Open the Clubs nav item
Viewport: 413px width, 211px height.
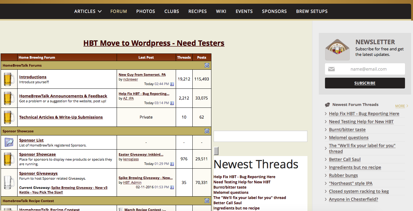(172, 11)
